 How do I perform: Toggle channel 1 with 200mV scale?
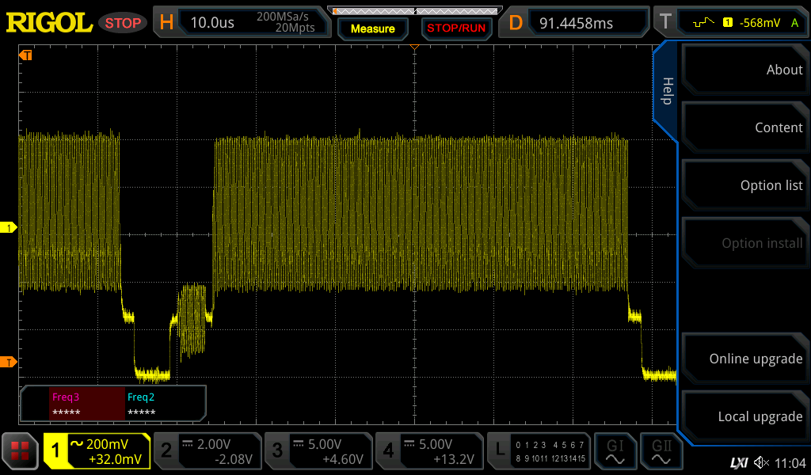[97, 451]
